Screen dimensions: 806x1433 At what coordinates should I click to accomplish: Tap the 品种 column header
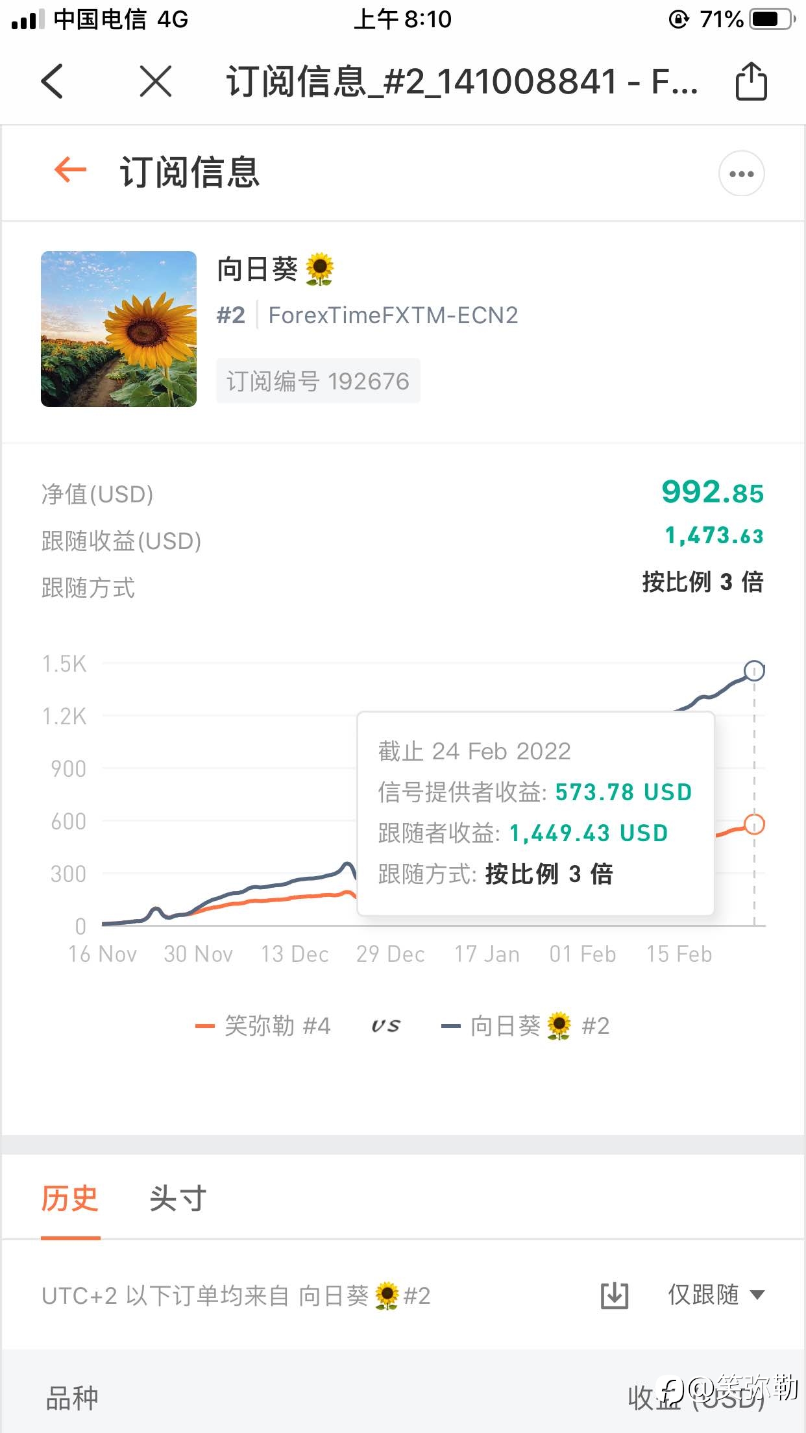(72, 1398)
